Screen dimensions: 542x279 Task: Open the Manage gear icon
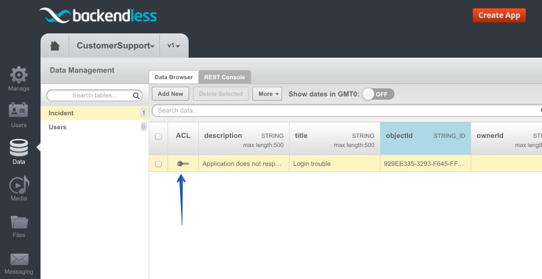point(19,75)
